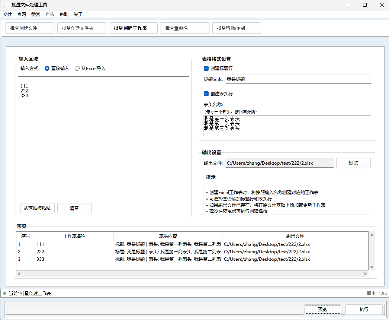The height and width of the screenshot is (320, 389).
Task: Select the 批量移动/复制 function
Action: tap(237, 28)
